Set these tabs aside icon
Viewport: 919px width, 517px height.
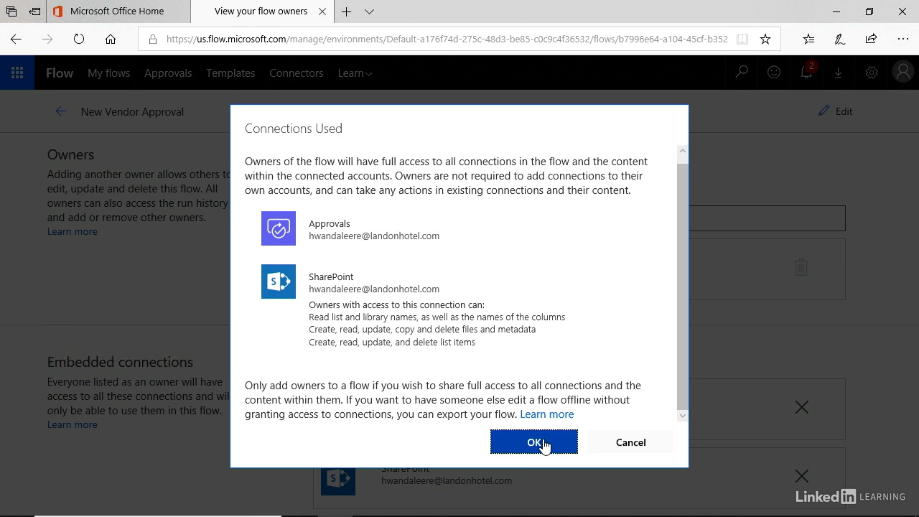click(x=34, y=11)
